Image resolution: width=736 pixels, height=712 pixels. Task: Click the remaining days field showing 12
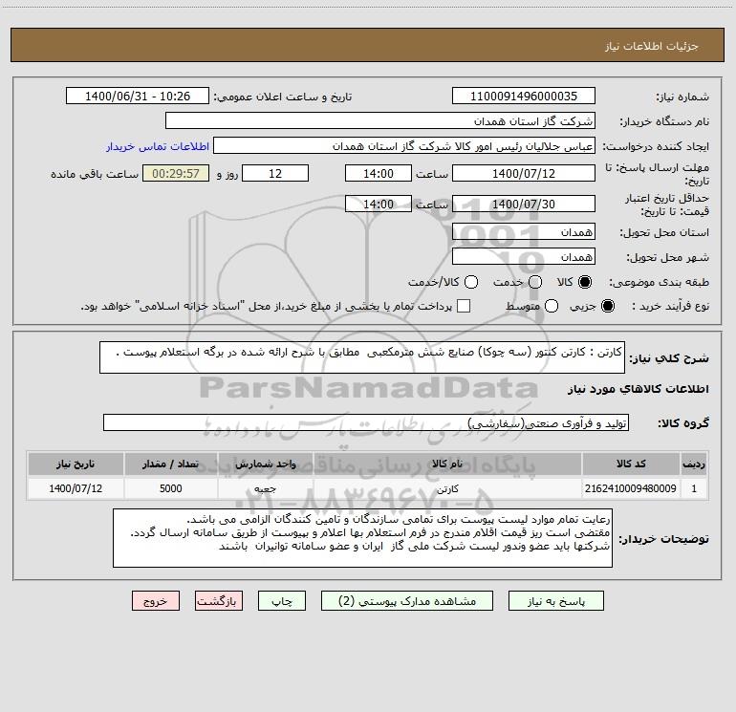tap(275, 173)
